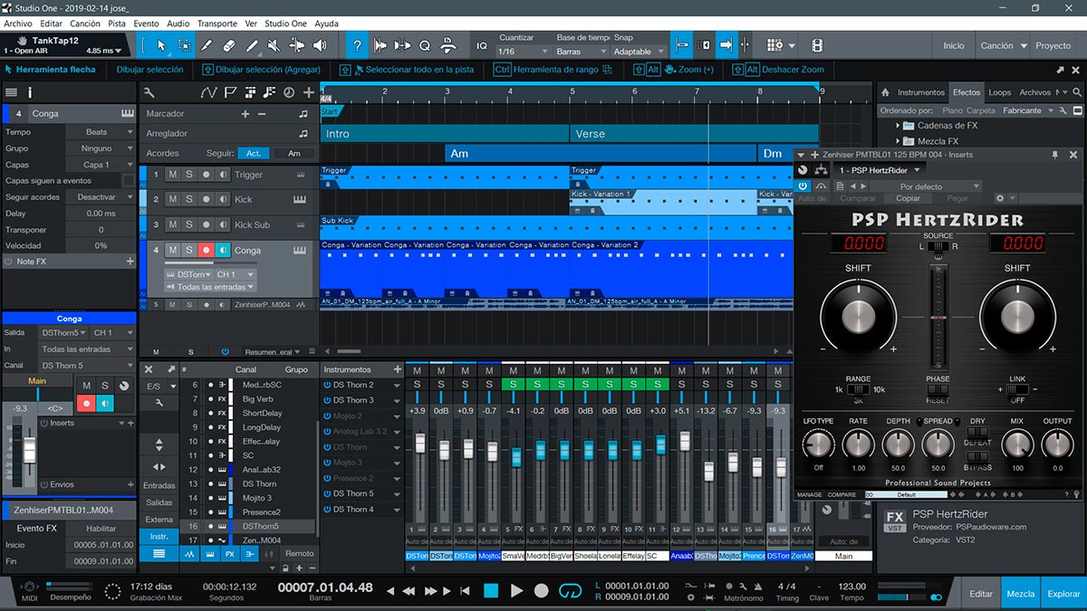
Task: Select the Am chord block
Action: [x=601, y=154]
